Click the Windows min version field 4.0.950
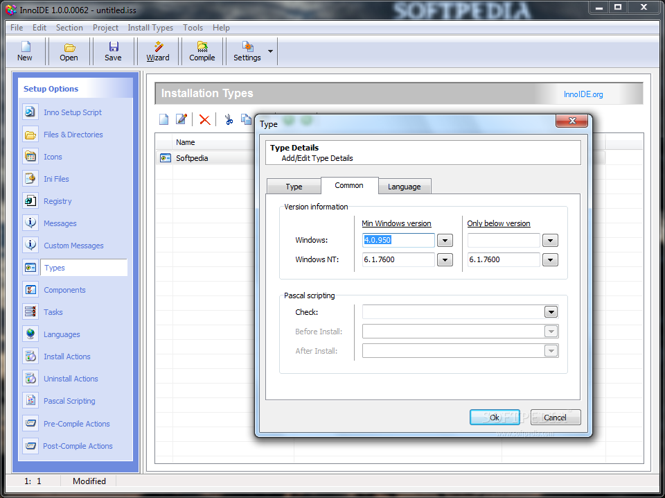 [x=399, y=240]
